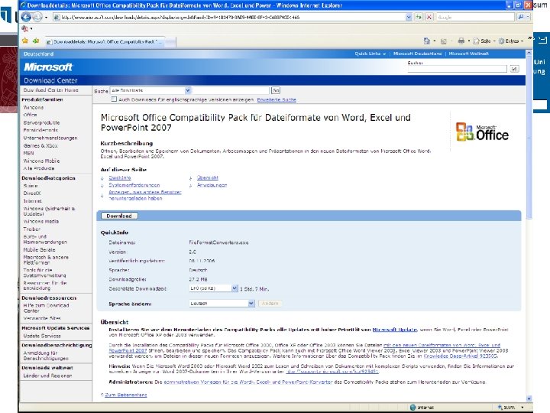This screenshot has height=413, width=550.
Task: Click the red Stop loading icon
Action: point(429,17)
